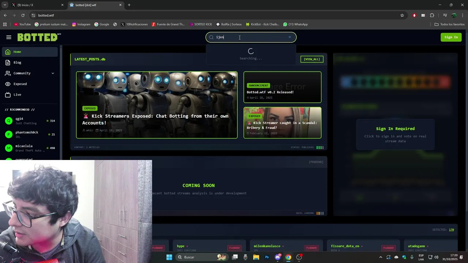Image resolution: width=468 pixels, height=263 pixels.
Task: Open the tab search dropdown
Action: tap(5, 5)
